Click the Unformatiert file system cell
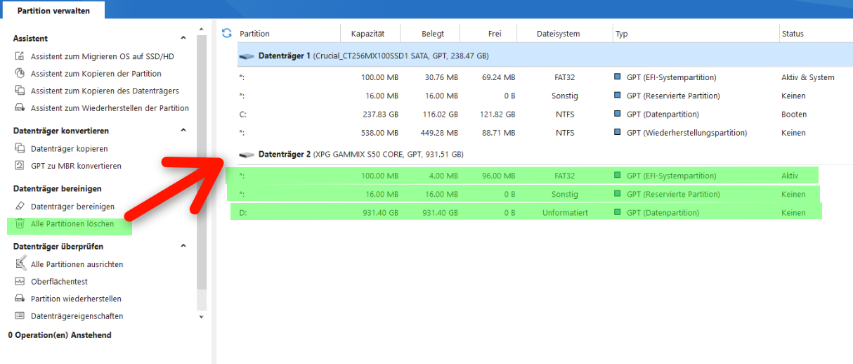The height and width of the screenshot is (364, 853). (x=565, y=212)
